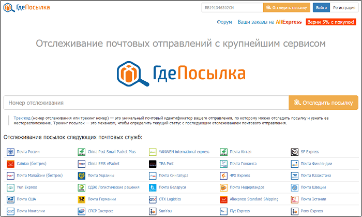This screenshot has width=362, height=217.
Task: Open СДЭК Логистические решения link text
Action: pyautogui.click(x=114, y=187)
